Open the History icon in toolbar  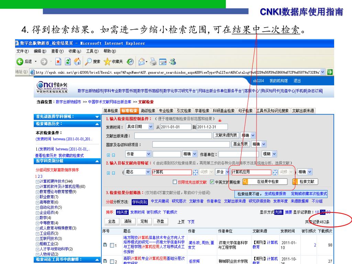[x=130, y=62]
